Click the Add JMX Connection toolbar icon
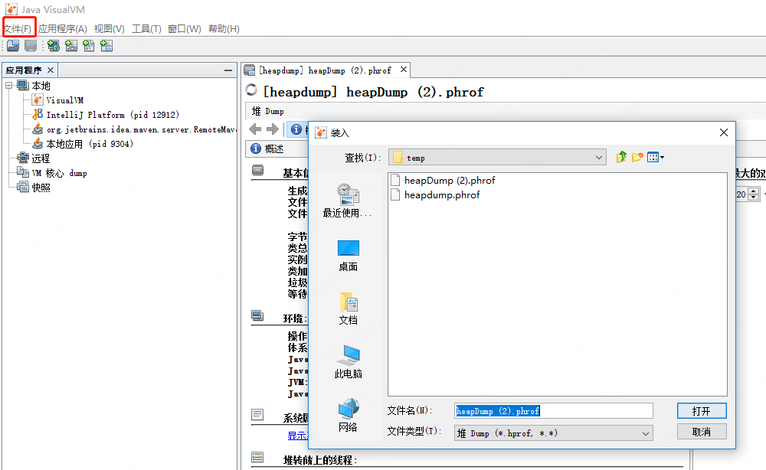Viewport: 766px width, 470px height. 71,46
